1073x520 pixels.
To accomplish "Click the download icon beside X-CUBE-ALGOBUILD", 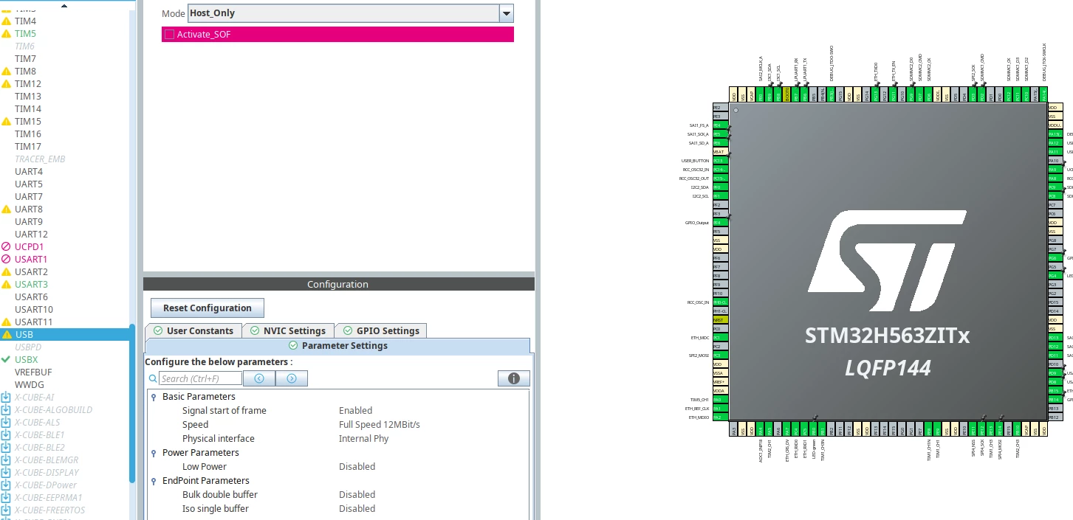I will pos(7,410).
